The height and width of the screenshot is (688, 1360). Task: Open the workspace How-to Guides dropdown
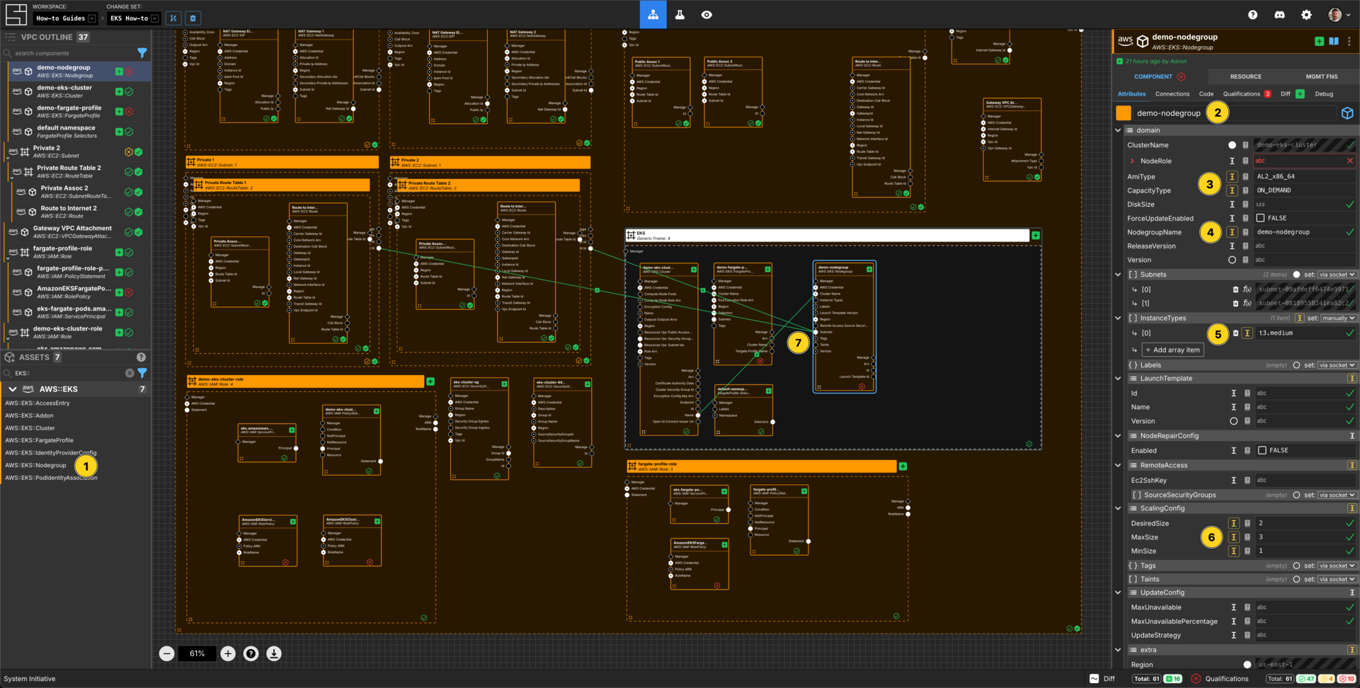tap(65, 18)
